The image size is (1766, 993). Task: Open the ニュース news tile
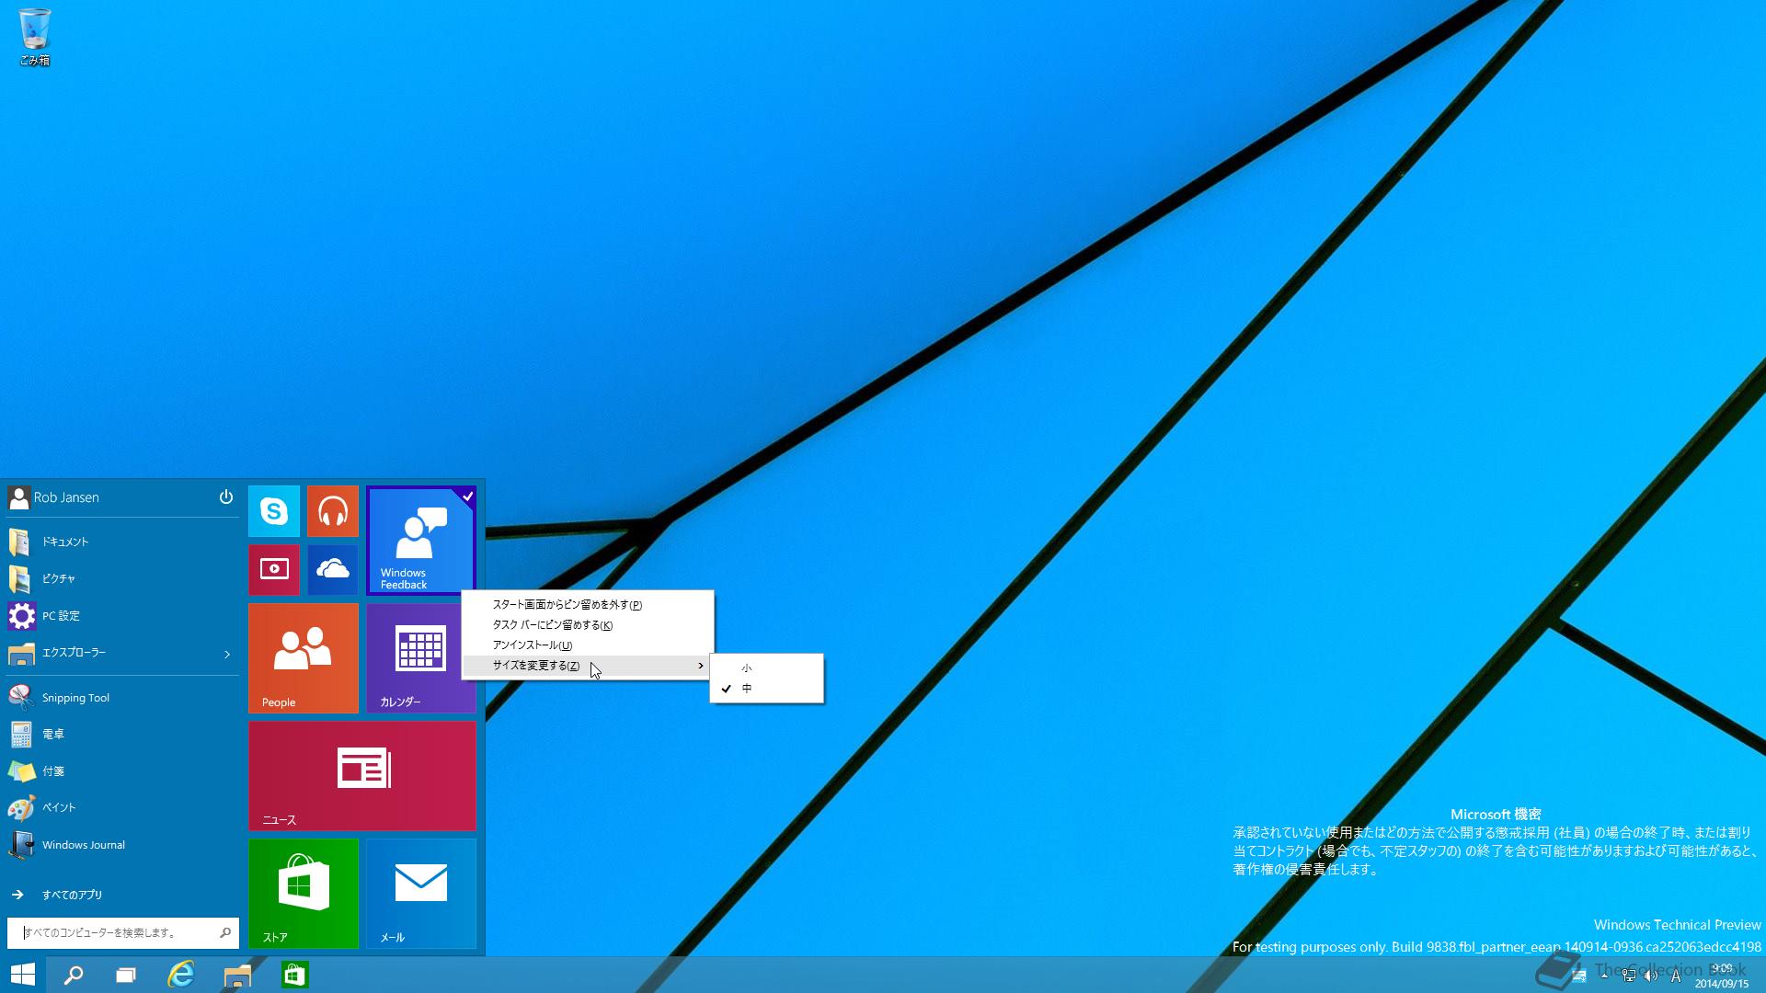click(362, 776)
